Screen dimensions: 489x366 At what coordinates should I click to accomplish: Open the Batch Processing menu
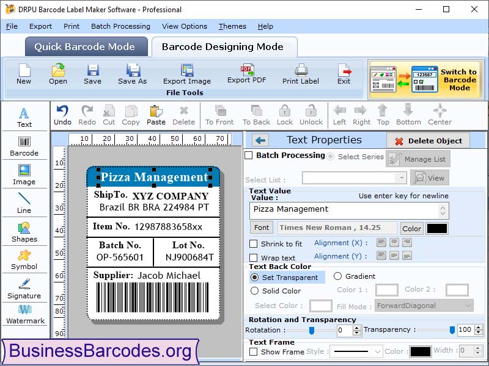click(120, 26)
